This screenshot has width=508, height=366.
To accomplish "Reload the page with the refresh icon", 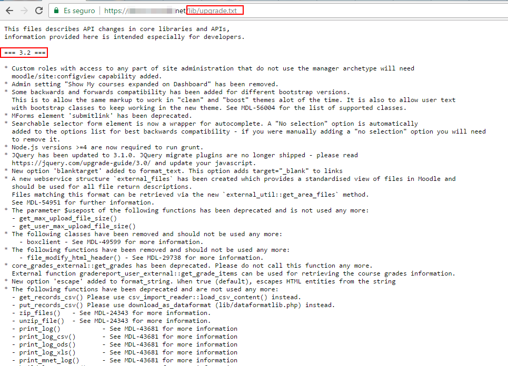I will pyautogui.click(x=39, y=11).
